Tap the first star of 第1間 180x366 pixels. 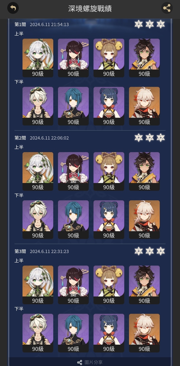(138, 24)
